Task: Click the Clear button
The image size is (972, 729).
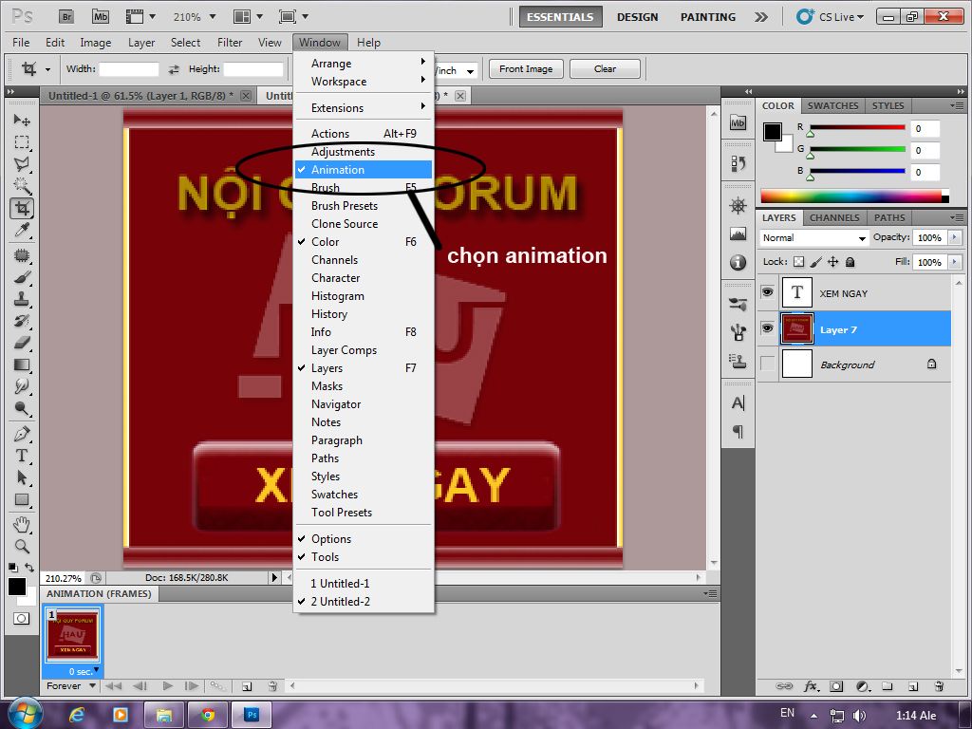Action: coord(605,68)
